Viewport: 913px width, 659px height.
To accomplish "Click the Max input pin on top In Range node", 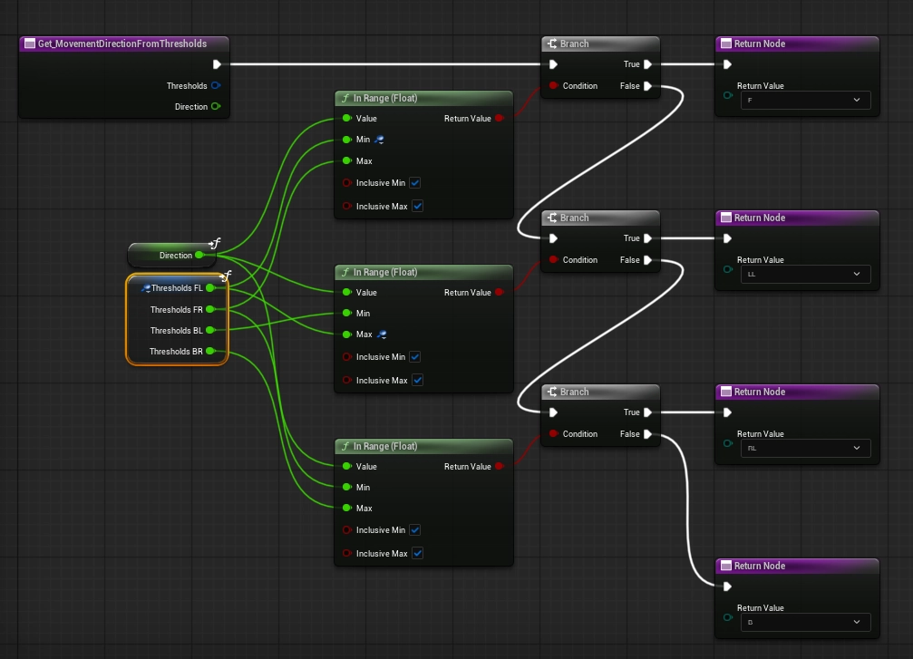I will (x=347, y=160).
